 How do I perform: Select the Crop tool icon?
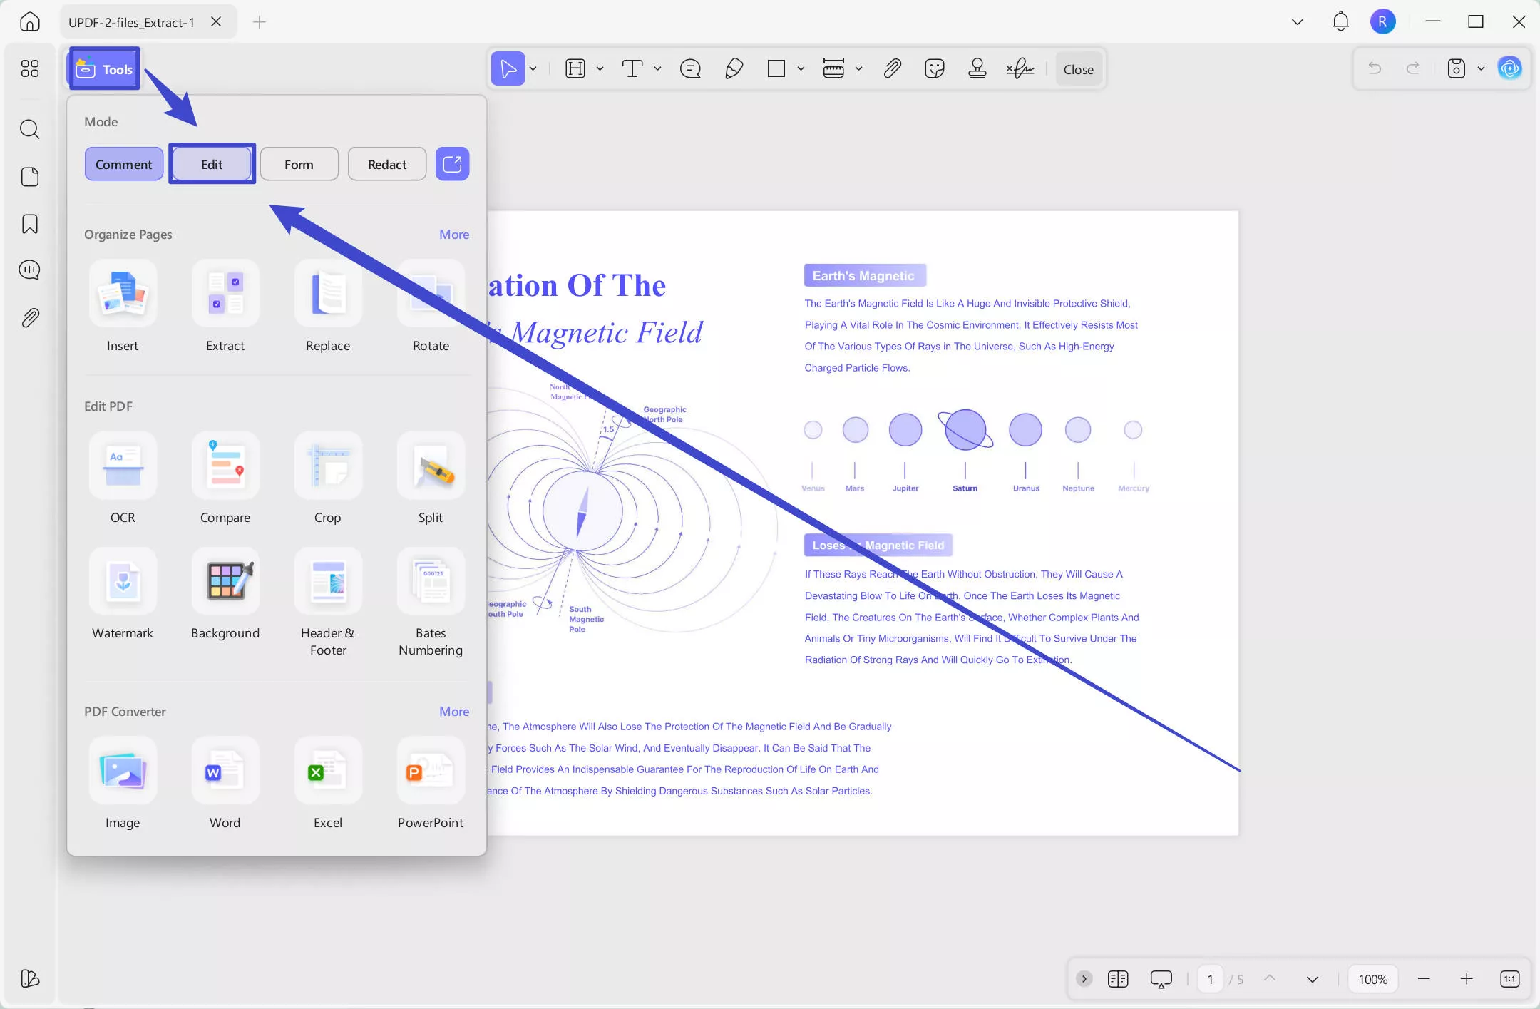tap(328, 466)
